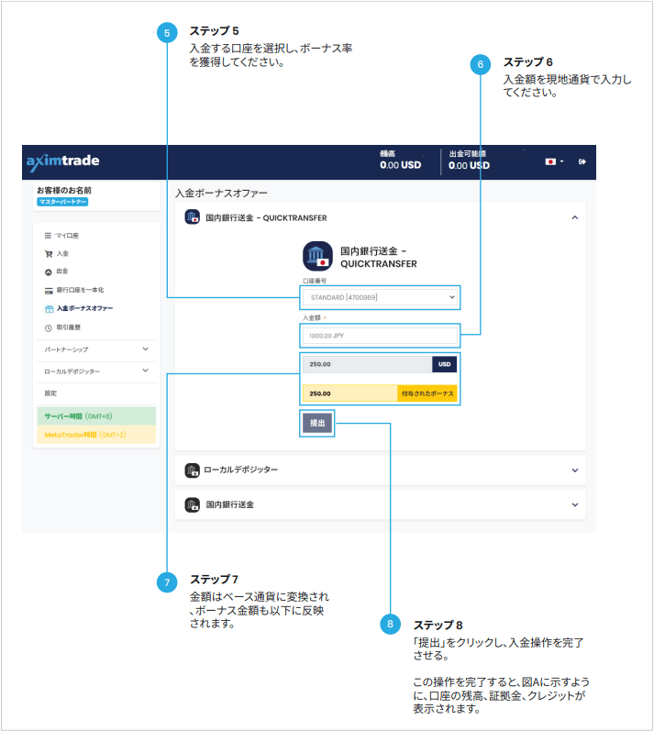Image resolution: width=654 pixels, height=731 pixels.
Task: Open the STANDARD [4700869] account dropdown
Action: pos(380,297)
